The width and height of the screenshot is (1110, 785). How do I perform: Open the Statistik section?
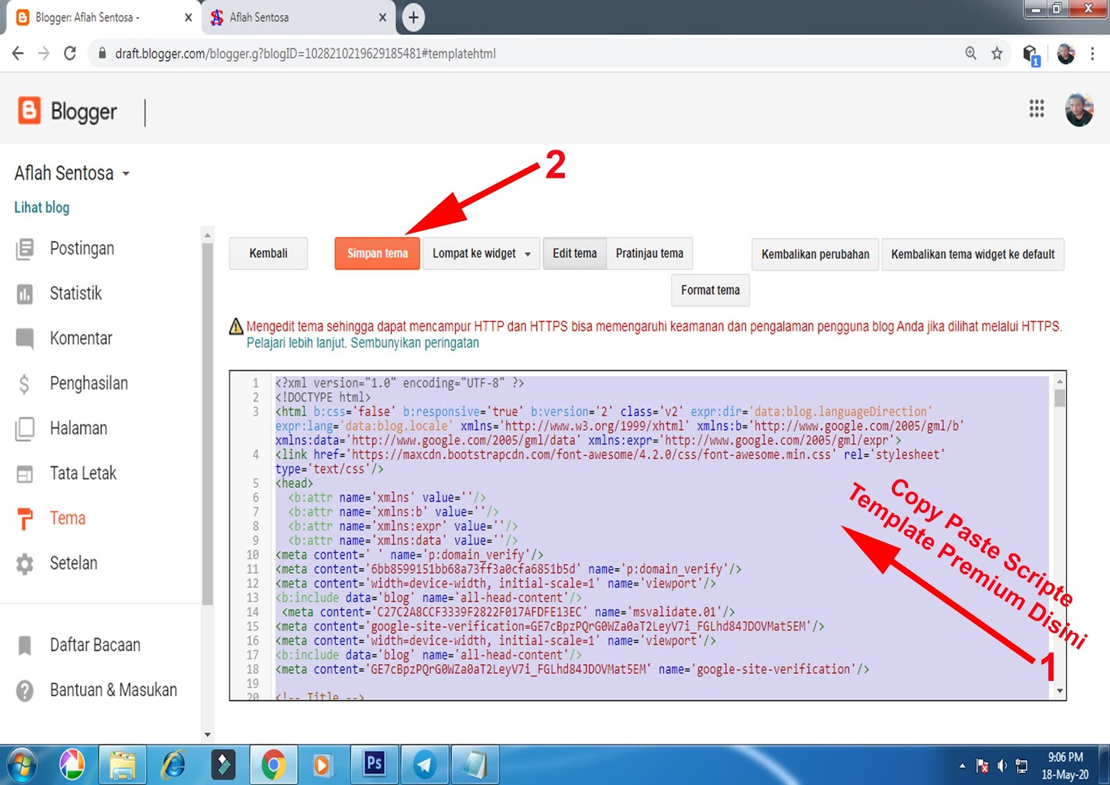(75, 293)
